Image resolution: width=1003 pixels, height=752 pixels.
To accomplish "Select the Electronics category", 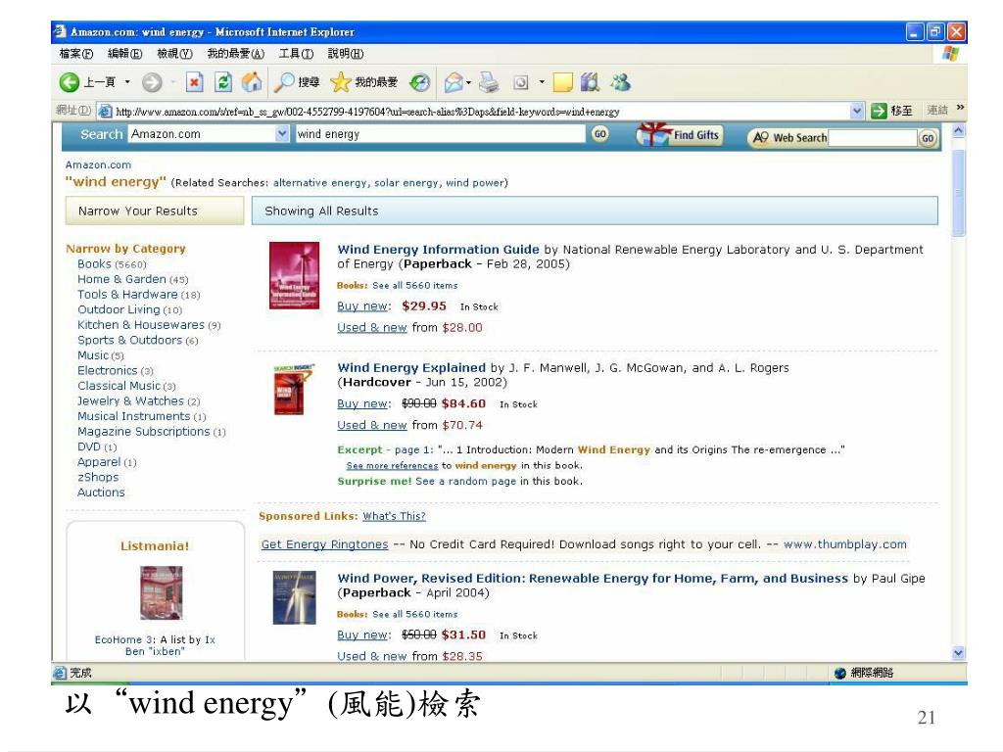I will point(116,371).
